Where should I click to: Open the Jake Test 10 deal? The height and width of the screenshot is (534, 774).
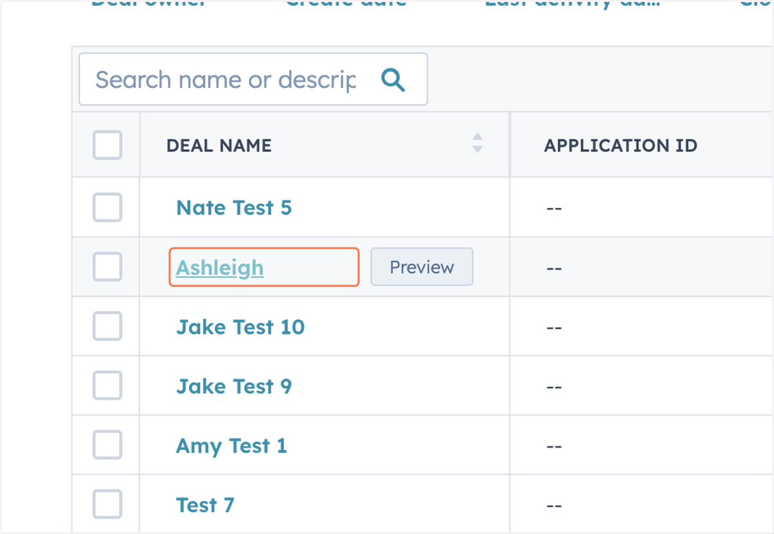pyautogui.click(x=240, y=327)
